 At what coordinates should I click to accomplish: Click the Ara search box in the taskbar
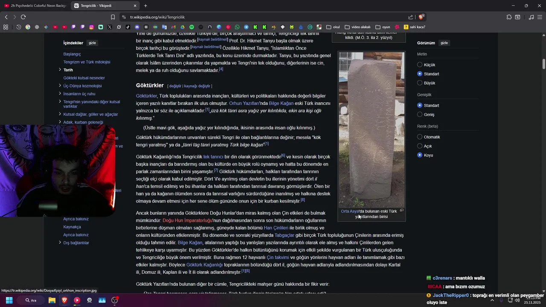click(31, 300)
